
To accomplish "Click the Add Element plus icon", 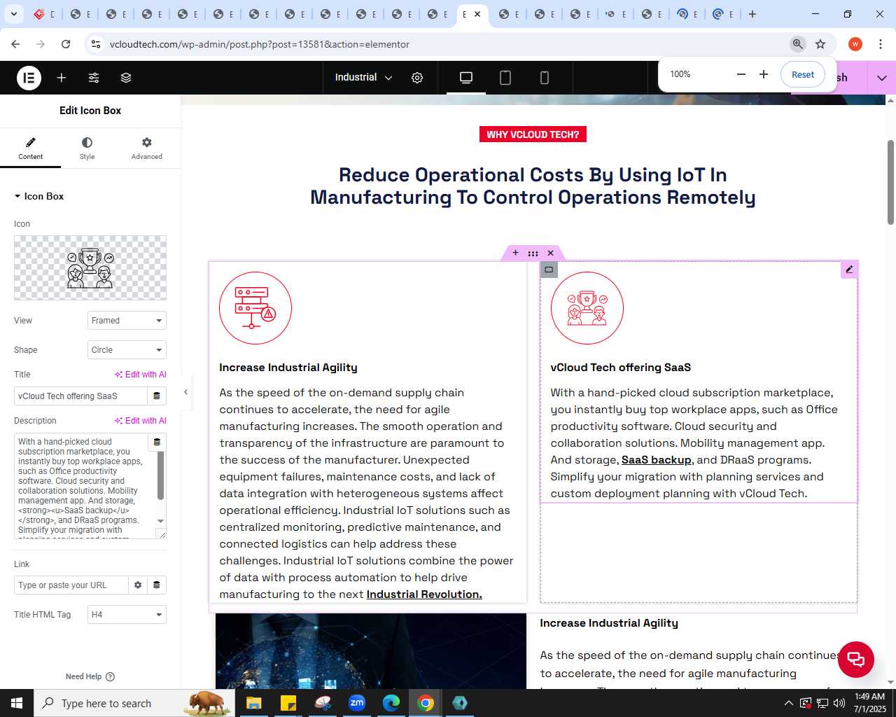I will point(62,78).
